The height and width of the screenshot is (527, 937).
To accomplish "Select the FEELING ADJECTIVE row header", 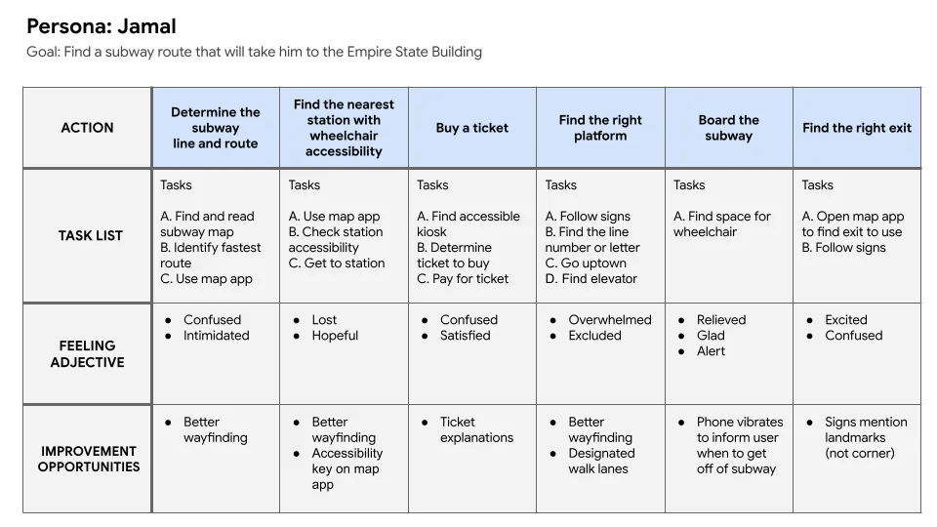I will click(87, 353).
